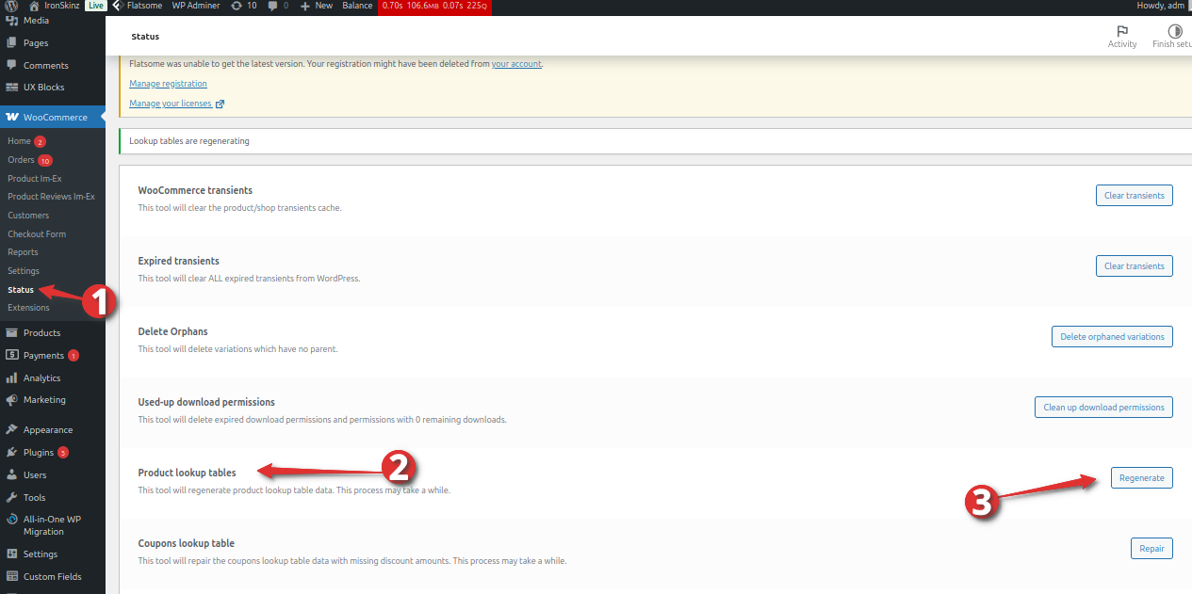The image size is (1192, 594).
Task: Open WooCommerce Customers
Action: pyautogui.click(x=28, y=216)
